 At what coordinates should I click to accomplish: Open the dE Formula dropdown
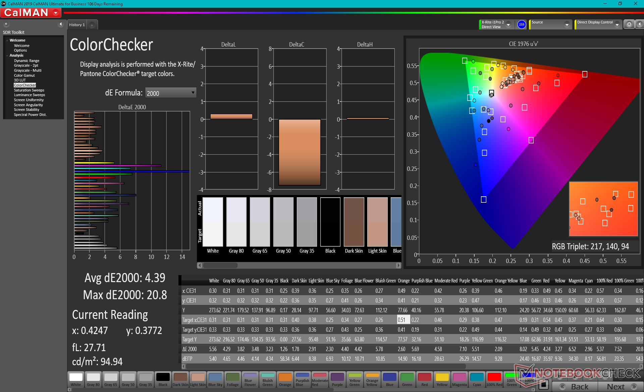pyautogui.click(x=170, y=93)
